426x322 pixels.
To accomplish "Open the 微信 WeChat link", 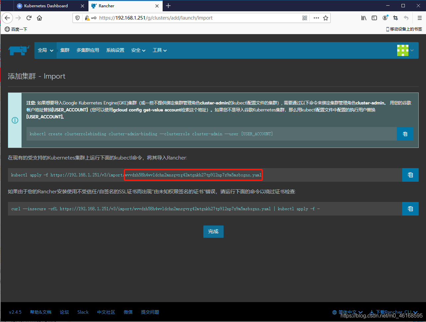I will (128, 312).
